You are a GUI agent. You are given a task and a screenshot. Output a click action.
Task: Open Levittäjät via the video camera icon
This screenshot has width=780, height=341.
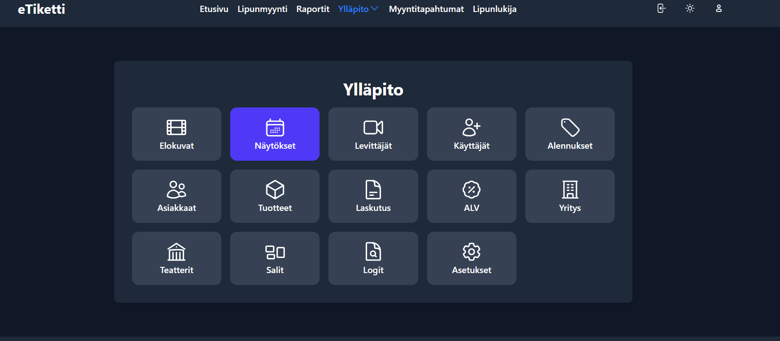click(x=373, y=127)
